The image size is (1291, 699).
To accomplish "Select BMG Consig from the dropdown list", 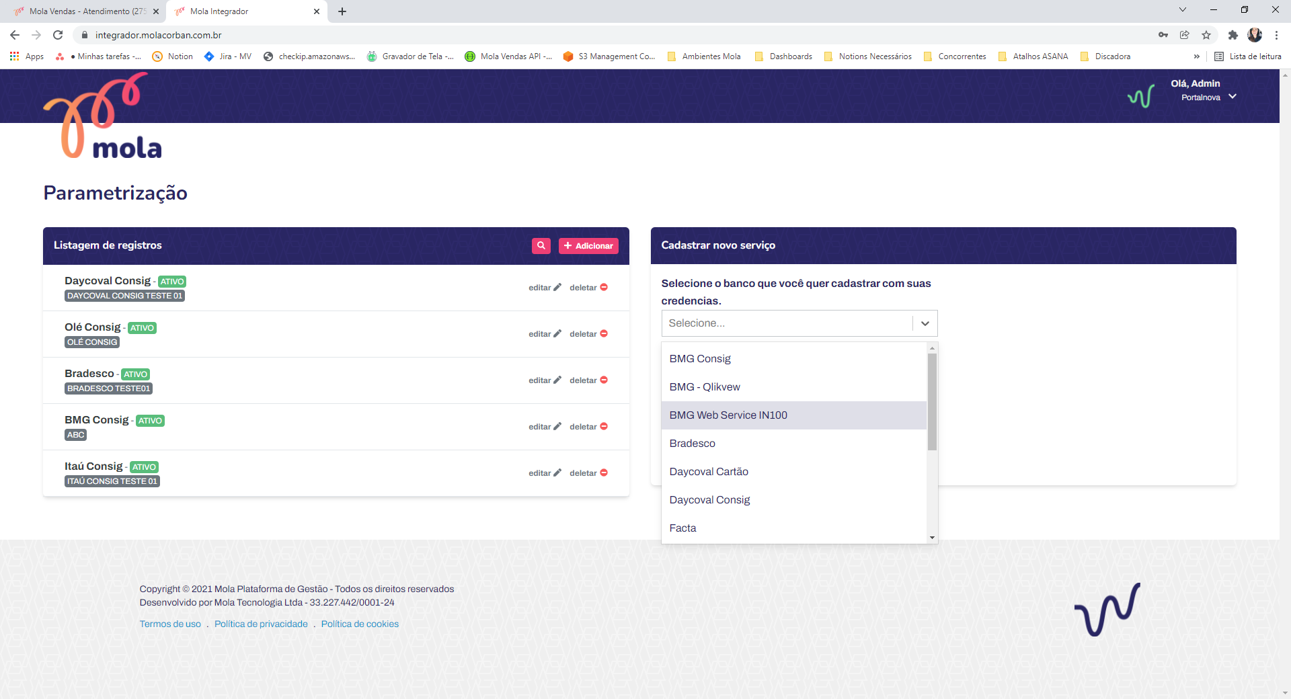I will click(x=793, y=359).
